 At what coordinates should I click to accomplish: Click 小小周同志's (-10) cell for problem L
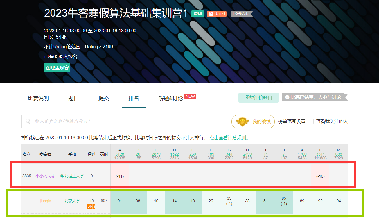coord(320,176)
